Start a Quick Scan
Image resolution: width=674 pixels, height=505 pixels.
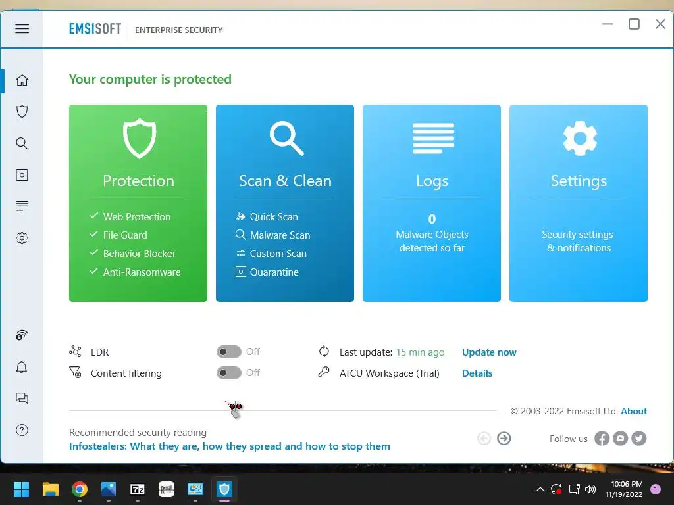tap(274, 217)
